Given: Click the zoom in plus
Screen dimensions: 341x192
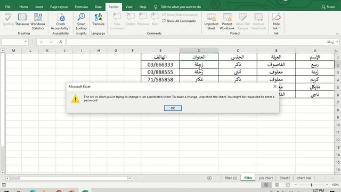Looking at the screenshot, I should [x=327, y=185].
